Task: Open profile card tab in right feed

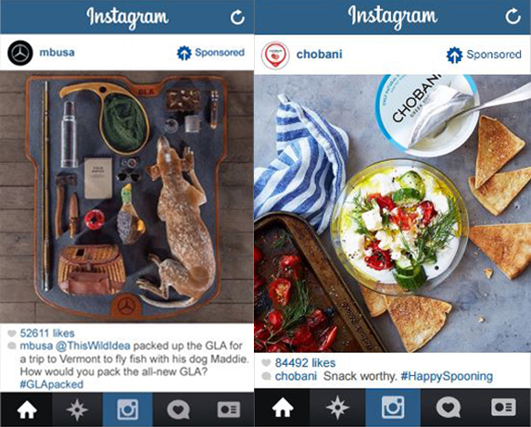Action: 503,408
